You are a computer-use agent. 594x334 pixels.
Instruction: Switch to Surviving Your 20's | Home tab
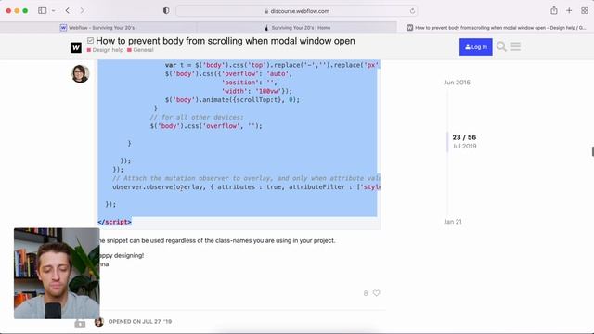(x=297, y=28)
